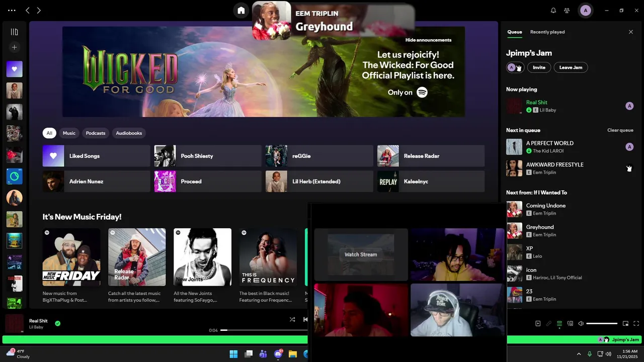This screenshot has width=644, height=362.
Task: Skip to the previous track
Action: tap(305, 319)
